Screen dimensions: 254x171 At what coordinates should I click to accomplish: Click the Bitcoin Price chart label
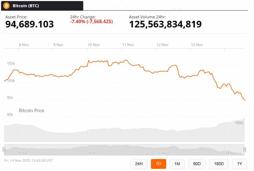click(x=31, y=111)
